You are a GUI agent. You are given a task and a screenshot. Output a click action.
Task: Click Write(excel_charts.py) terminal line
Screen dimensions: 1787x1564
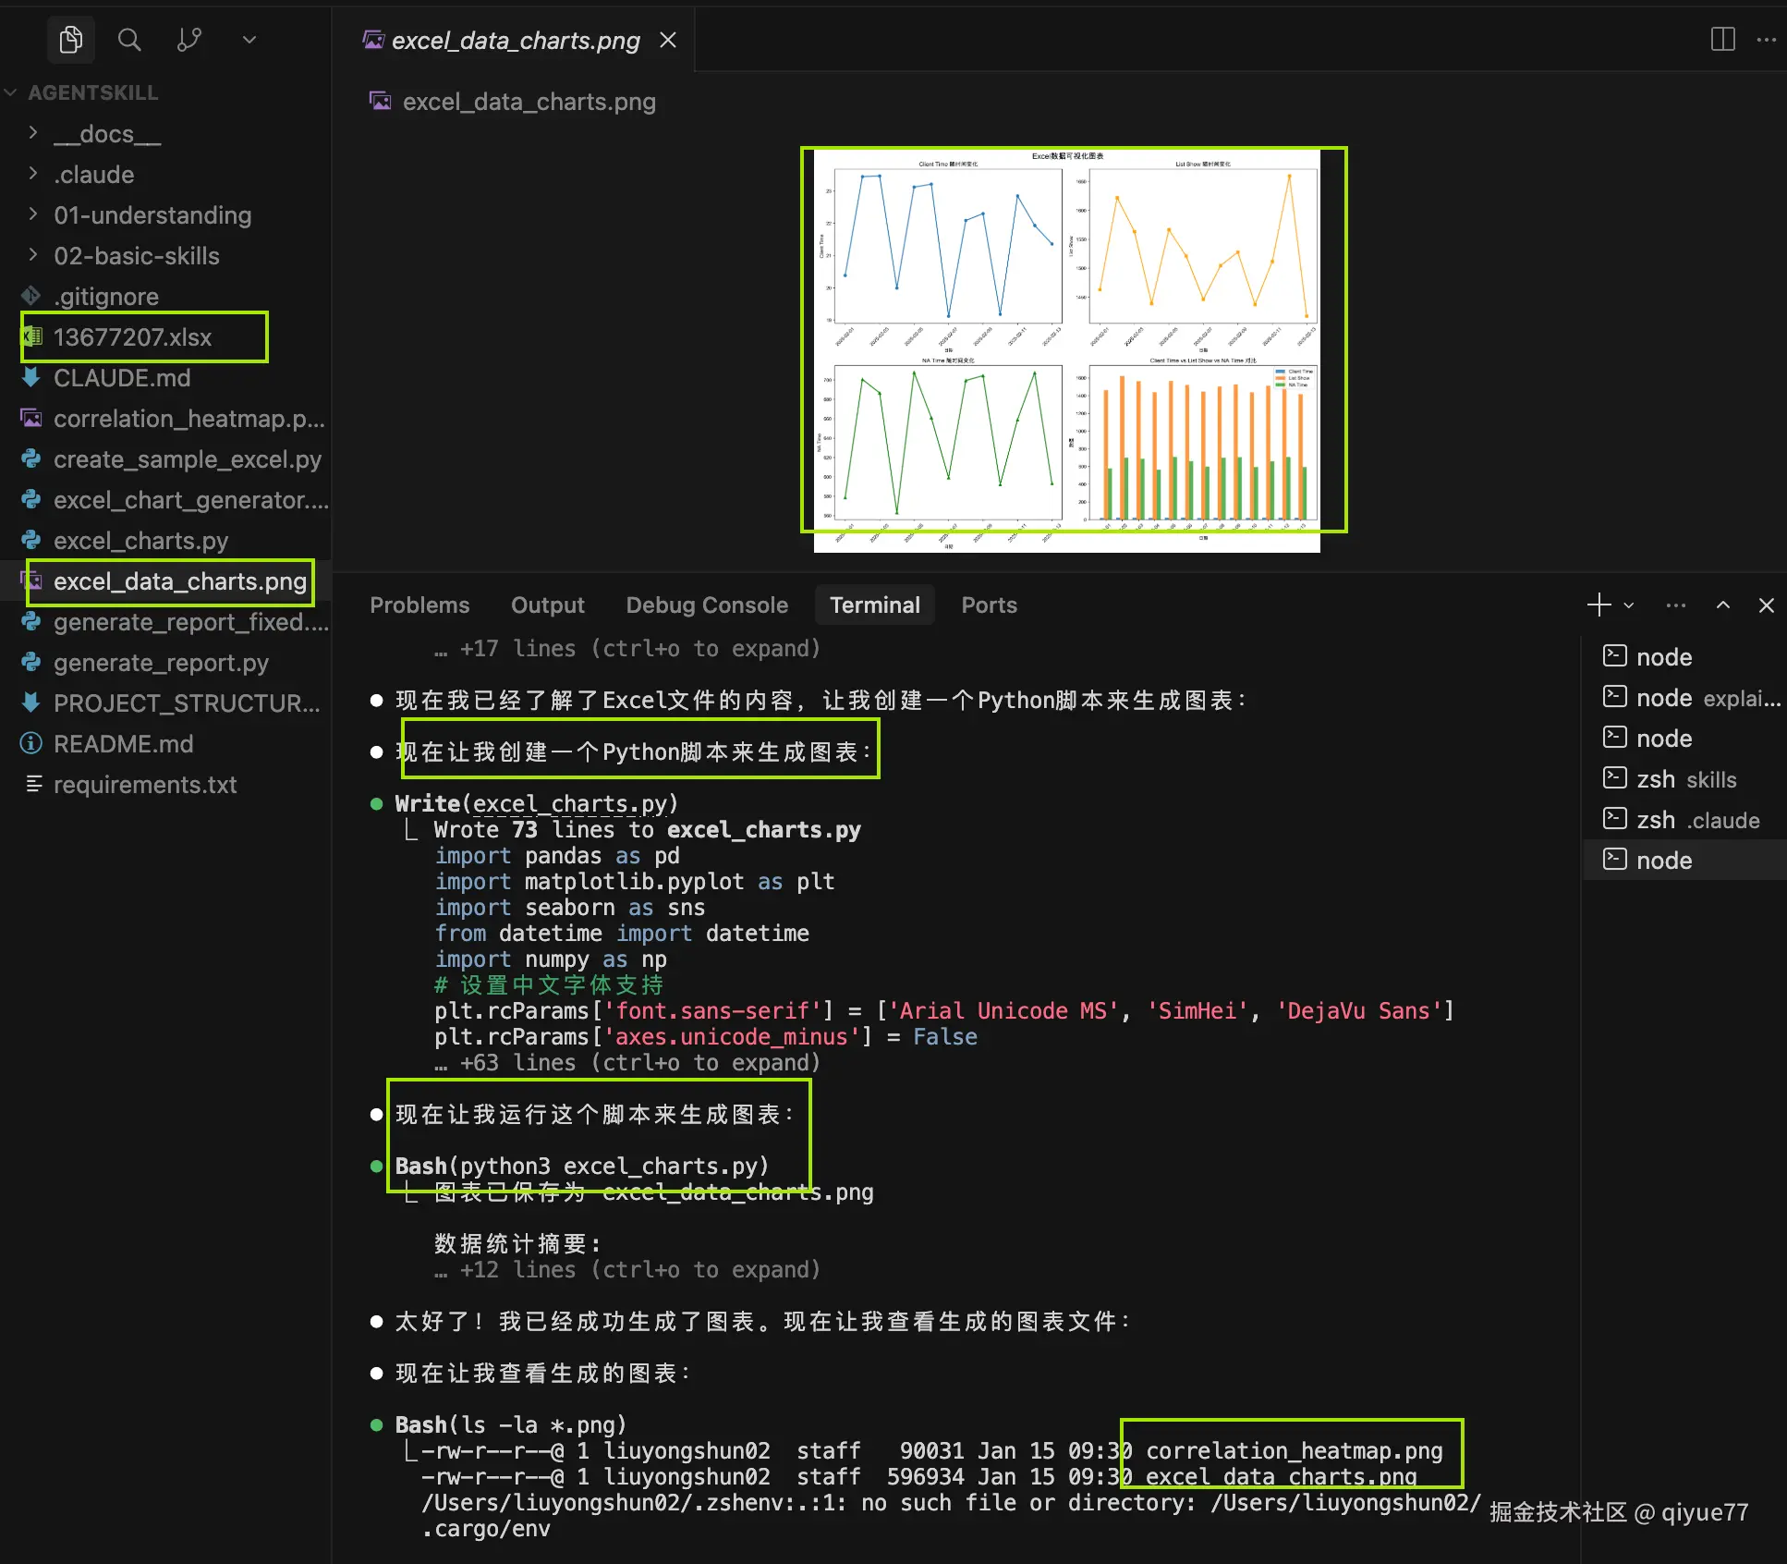pos(537,804)
